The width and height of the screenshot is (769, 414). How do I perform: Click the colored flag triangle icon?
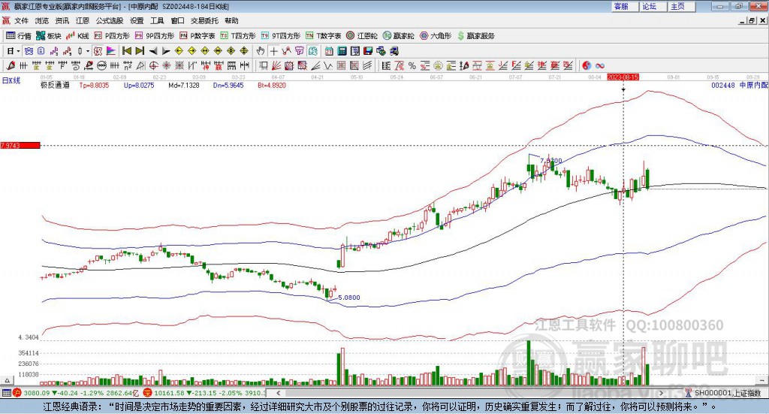click(111, 51)
